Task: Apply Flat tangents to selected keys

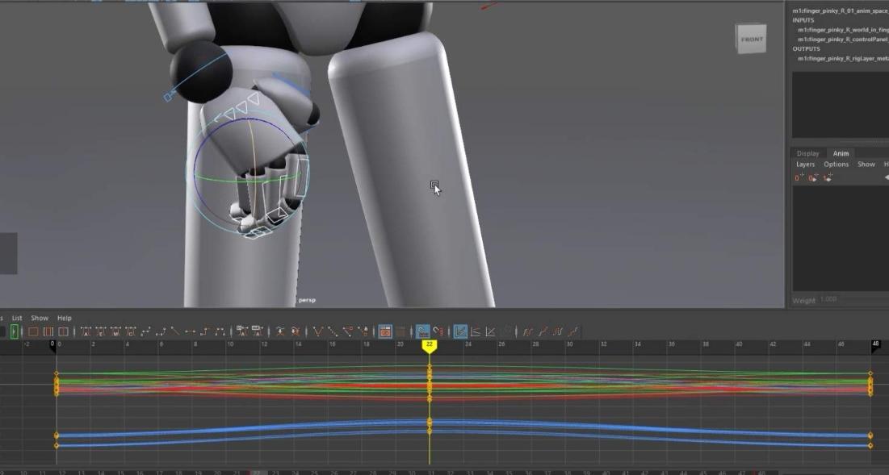Action: pos(189,331)
